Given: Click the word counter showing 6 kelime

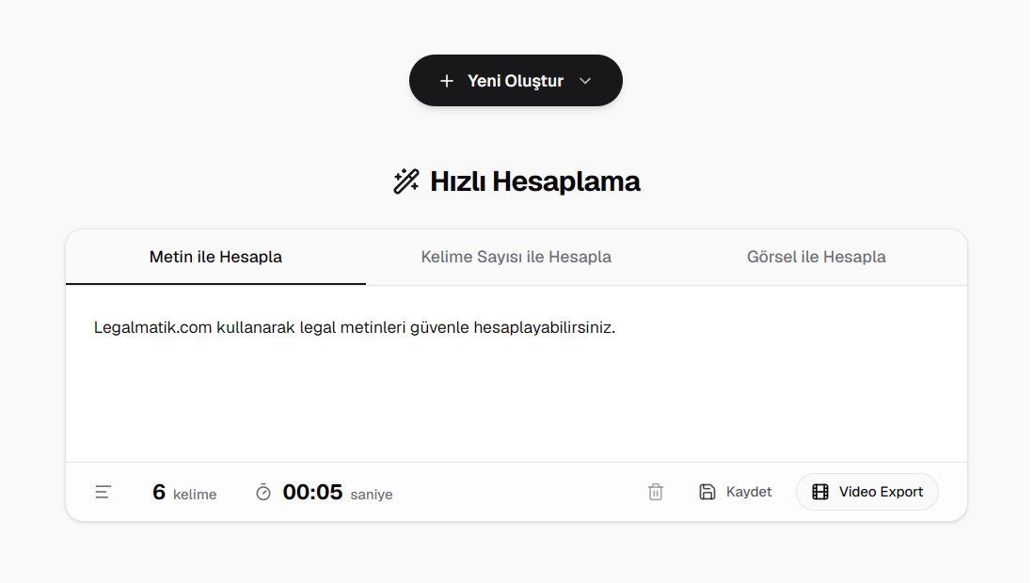Looking at the screenshot, I should tap(184, 491).
